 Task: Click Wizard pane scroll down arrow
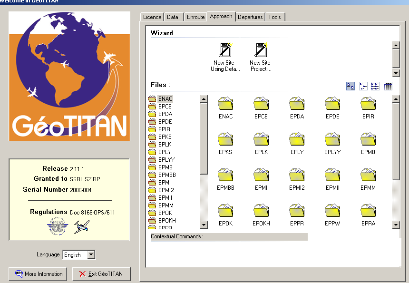tap(396, 73)
